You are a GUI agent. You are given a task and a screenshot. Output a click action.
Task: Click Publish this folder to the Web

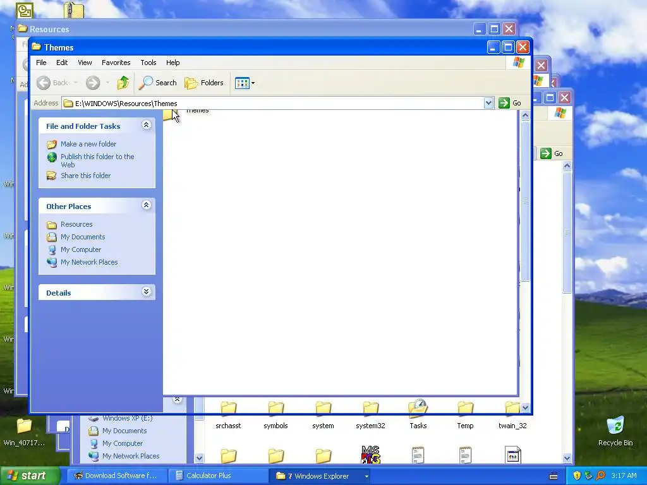97,160
